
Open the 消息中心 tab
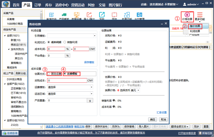point(62,5)
